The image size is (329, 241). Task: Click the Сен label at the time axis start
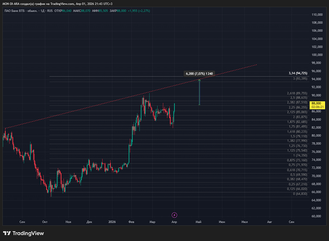coord(22,222)
